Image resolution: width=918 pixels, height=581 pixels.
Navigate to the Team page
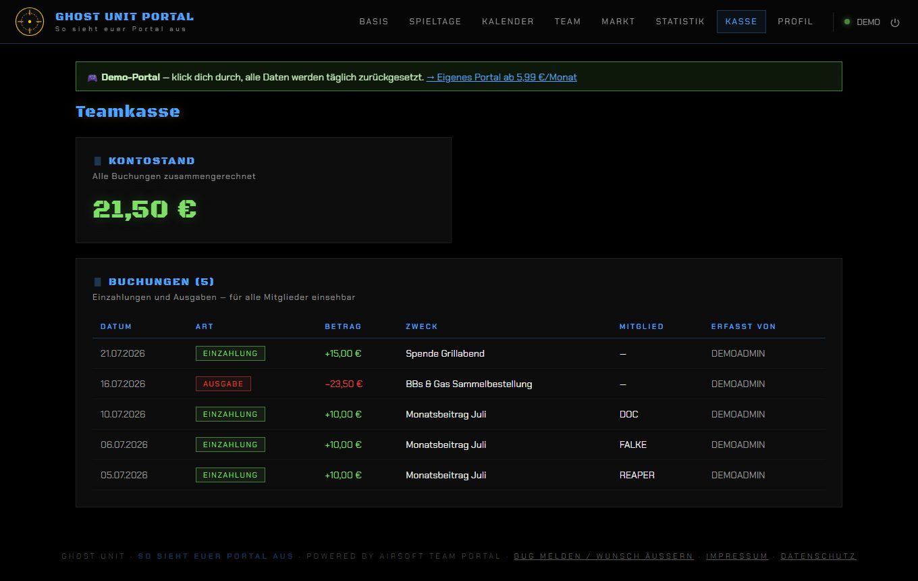(568, 22)
